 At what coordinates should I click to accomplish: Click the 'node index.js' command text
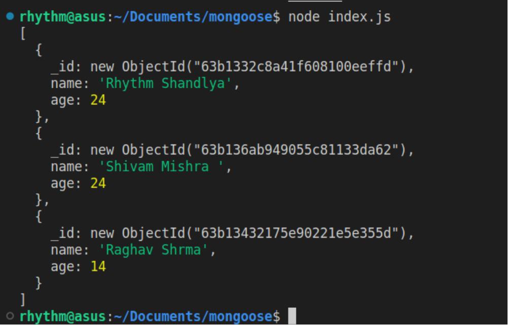(339, 17)
